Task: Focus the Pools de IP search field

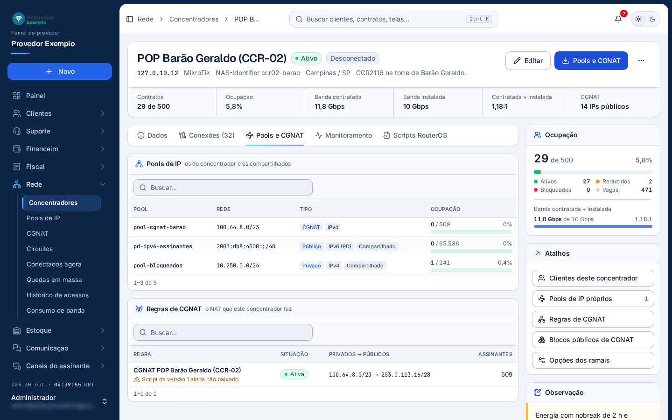Action: click(x=223, y=188)
